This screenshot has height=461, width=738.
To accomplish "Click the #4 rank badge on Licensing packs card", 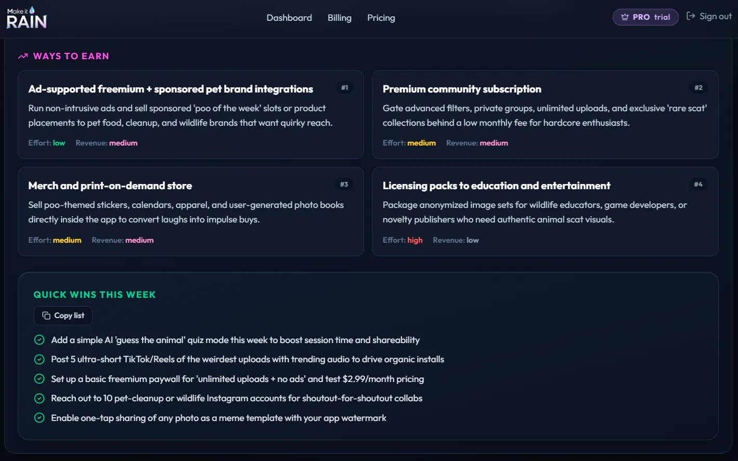I will 698,185.
